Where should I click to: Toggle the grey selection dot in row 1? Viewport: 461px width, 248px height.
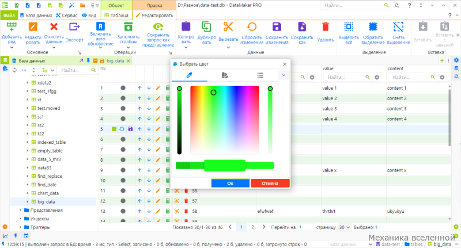pos(123,88)
